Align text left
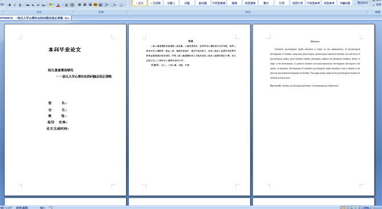 pos(80,5)
